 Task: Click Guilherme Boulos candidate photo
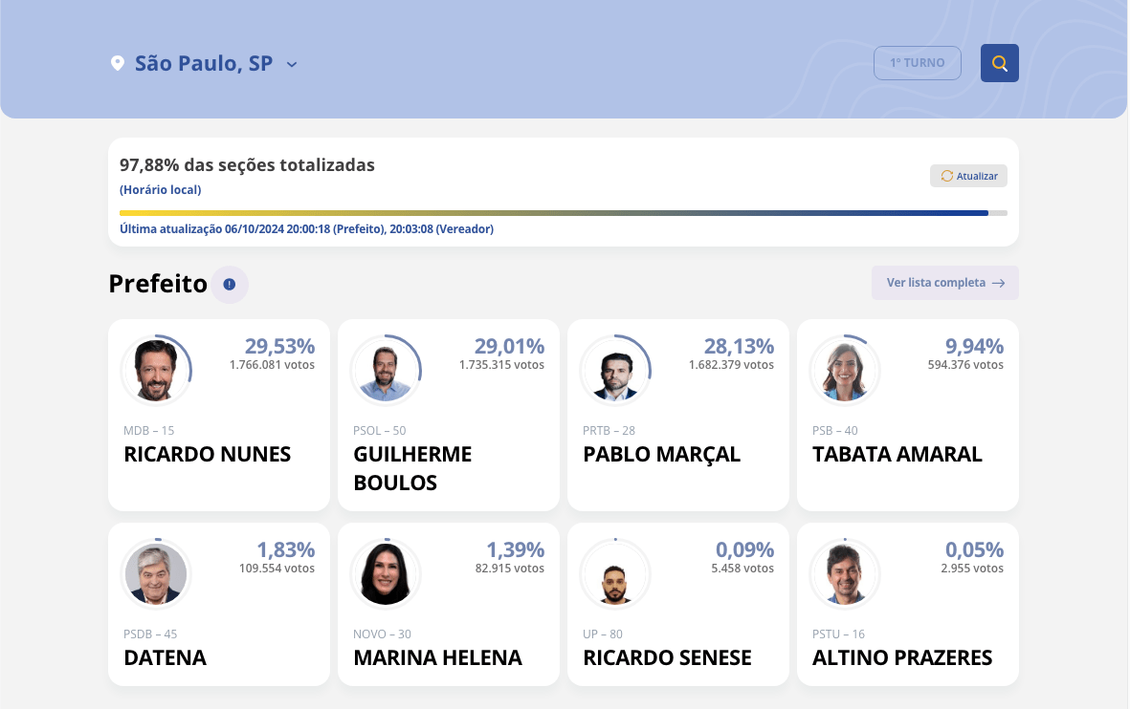386,370
